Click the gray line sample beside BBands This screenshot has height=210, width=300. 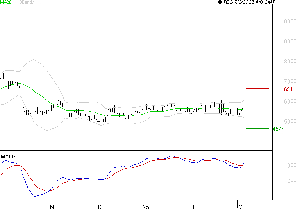coord(37,3)
